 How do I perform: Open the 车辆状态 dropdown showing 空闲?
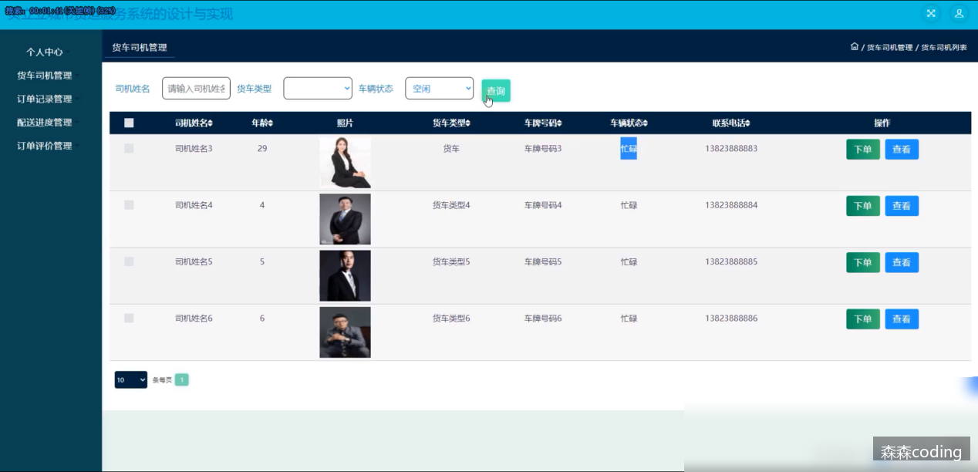point(440,89)
